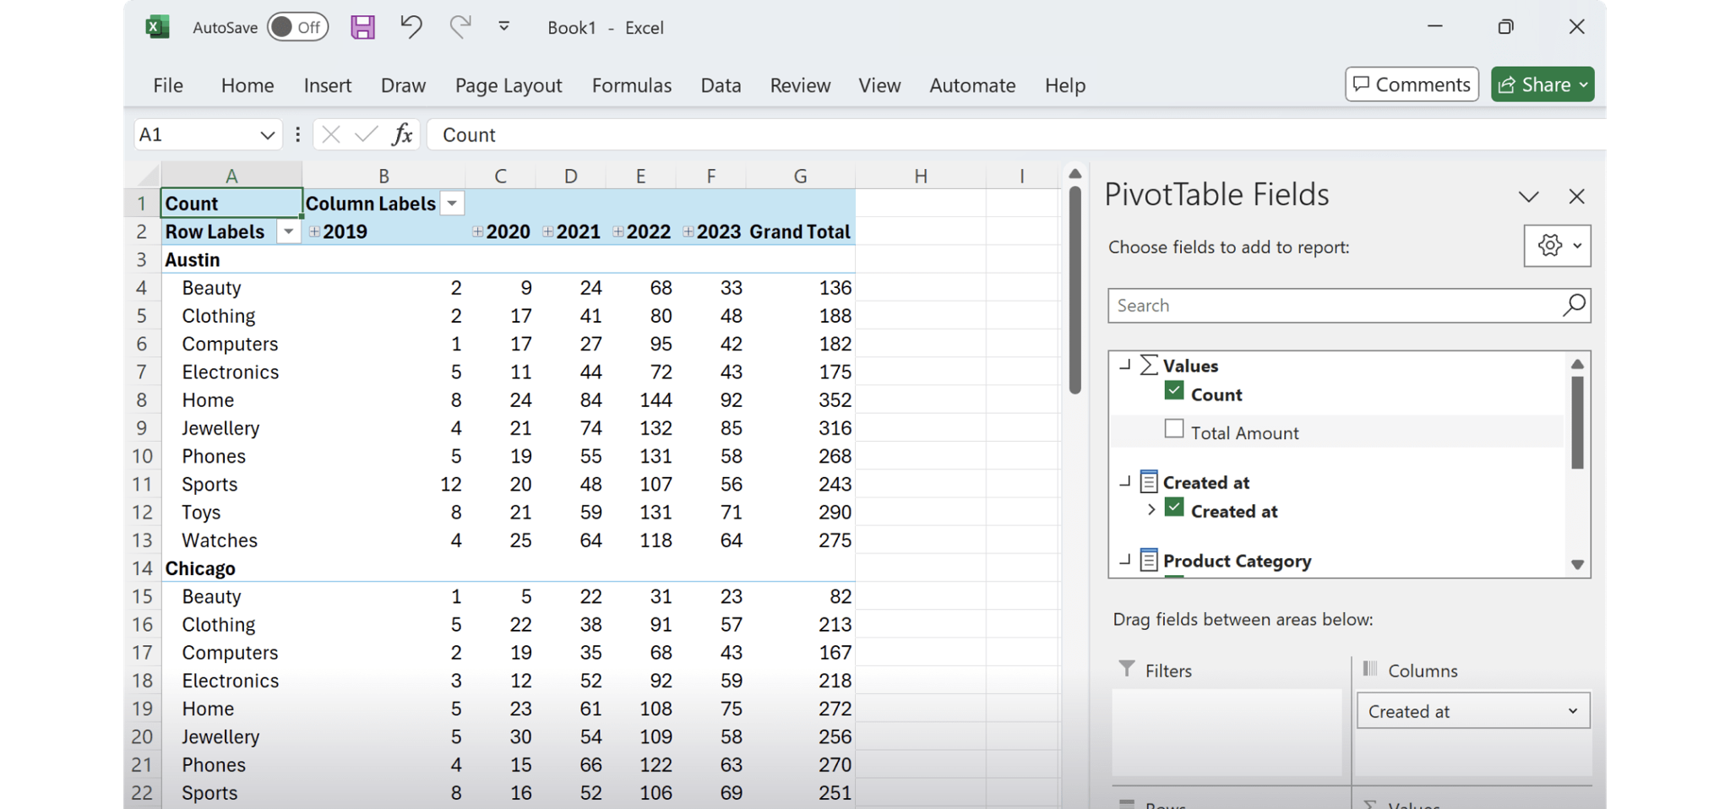Click the green Share button
The width and height of the screenshot is (1730, 809).
1534,84
